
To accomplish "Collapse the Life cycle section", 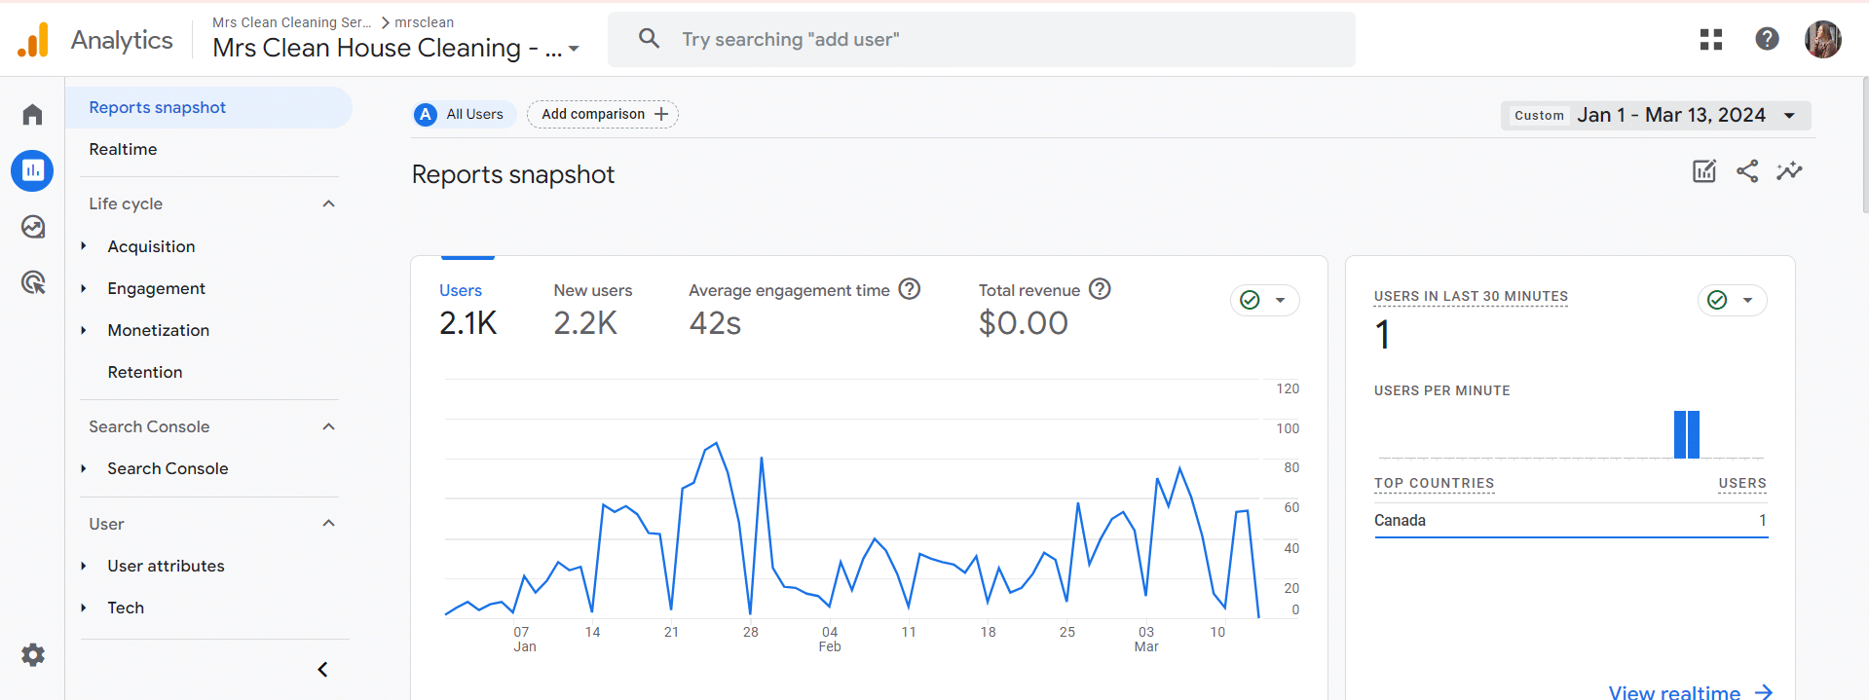I will point(328,203).
